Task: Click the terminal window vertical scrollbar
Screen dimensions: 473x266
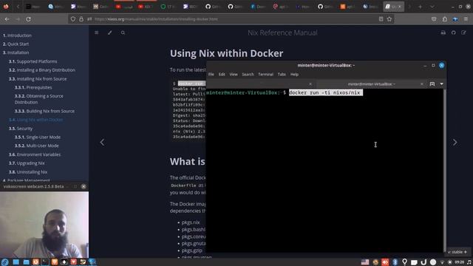Action: pyautogui.click(x=445, y=171)
